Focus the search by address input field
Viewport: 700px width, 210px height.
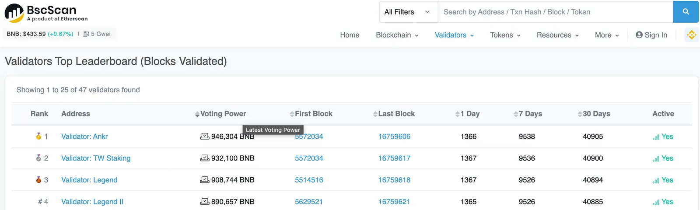[x=555, y=12]
